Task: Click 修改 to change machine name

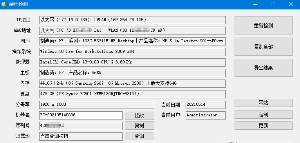Action: click(139, 116)
